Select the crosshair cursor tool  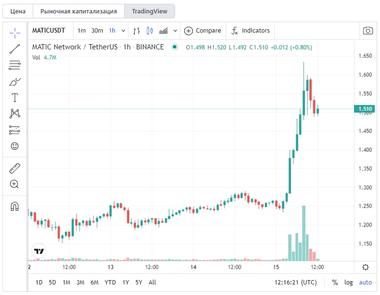click(x=15, y=33)
